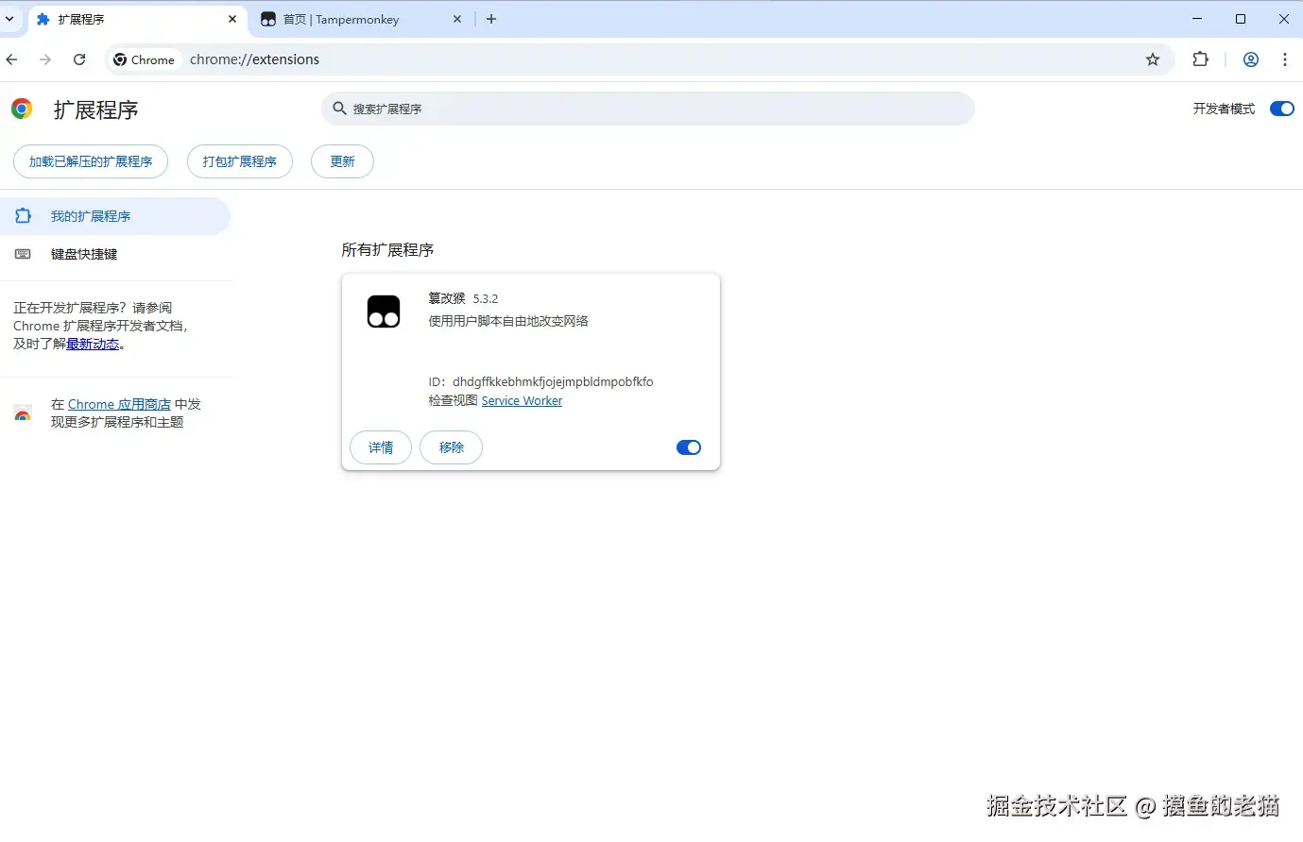Click the 搜索扩展程序 search field

pyautogui.click(x=648, y=109)
